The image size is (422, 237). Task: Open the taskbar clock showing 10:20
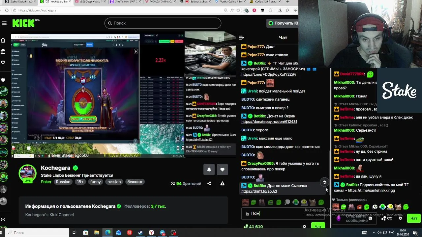point(403,232)
